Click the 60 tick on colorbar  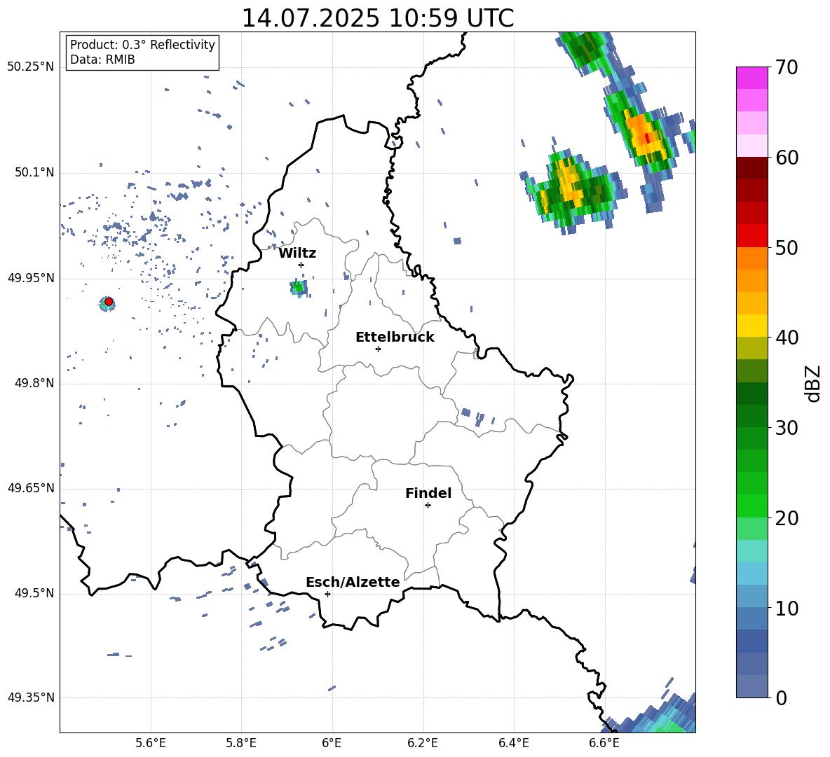pos(787,158)
